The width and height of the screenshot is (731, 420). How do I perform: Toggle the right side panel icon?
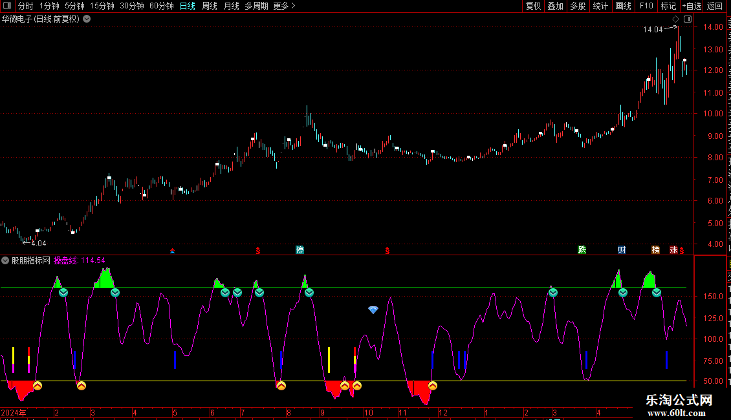pyautogui.click(x=688, y=19)
